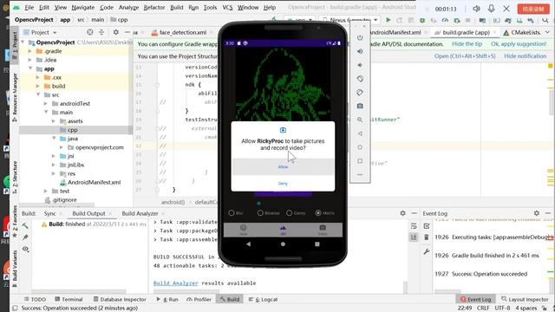This screenshot has width=555, height=312.
Task: Select the Blur radio button in app
Action: click(232, 213)
